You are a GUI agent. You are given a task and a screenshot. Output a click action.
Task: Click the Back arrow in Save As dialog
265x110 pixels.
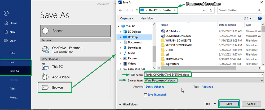(121, 10)
